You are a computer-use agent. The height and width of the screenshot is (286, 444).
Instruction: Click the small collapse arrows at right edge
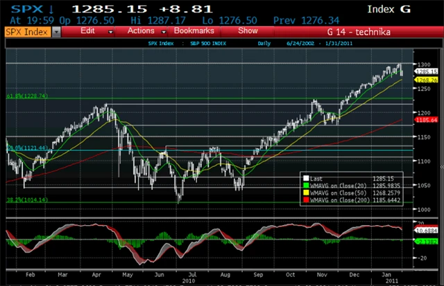(442, 168)
